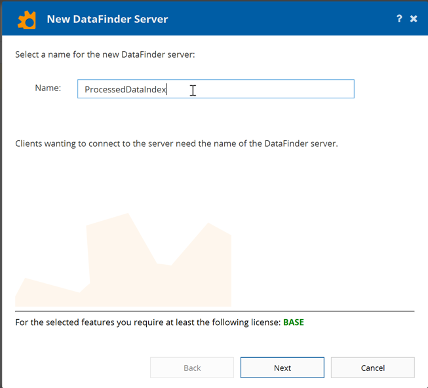Click the Next button
The height and width of the screenshot is (388, 428).
(x=282, y=368)
